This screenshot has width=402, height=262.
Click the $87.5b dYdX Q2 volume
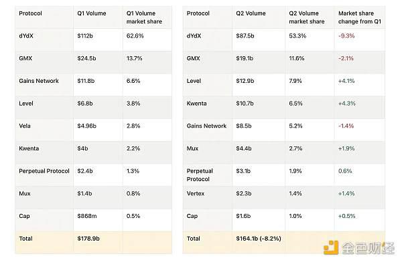click(x=245, y=36)
